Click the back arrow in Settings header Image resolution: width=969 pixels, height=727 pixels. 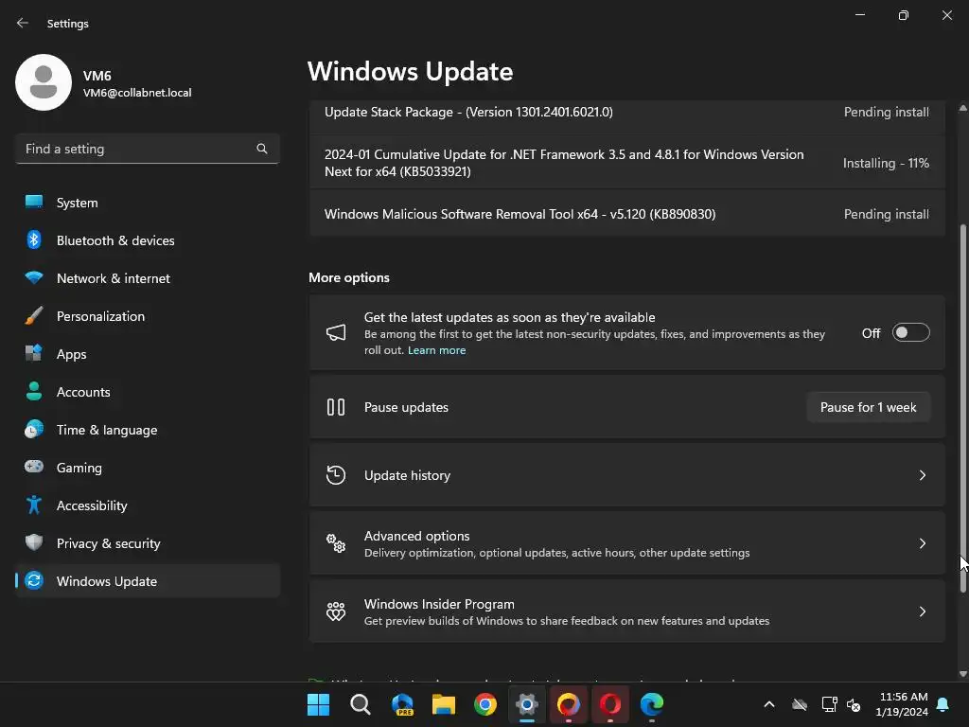point(23,23)
